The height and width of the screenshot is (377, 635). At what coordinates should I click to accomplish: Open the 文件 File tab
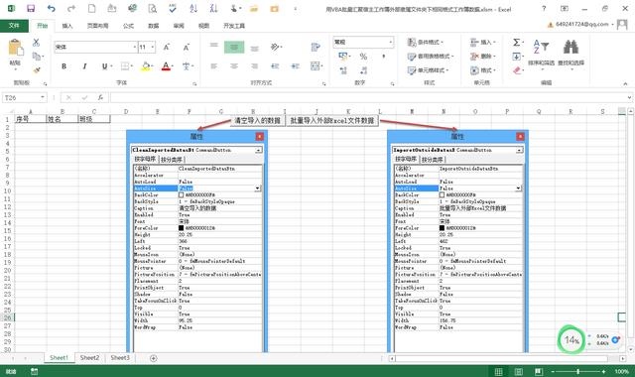(x=14, y=26)
